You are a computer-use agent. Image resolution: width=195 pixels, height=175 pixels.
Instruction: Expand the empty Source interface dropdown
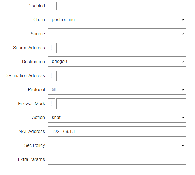click(x=117, y=34)
